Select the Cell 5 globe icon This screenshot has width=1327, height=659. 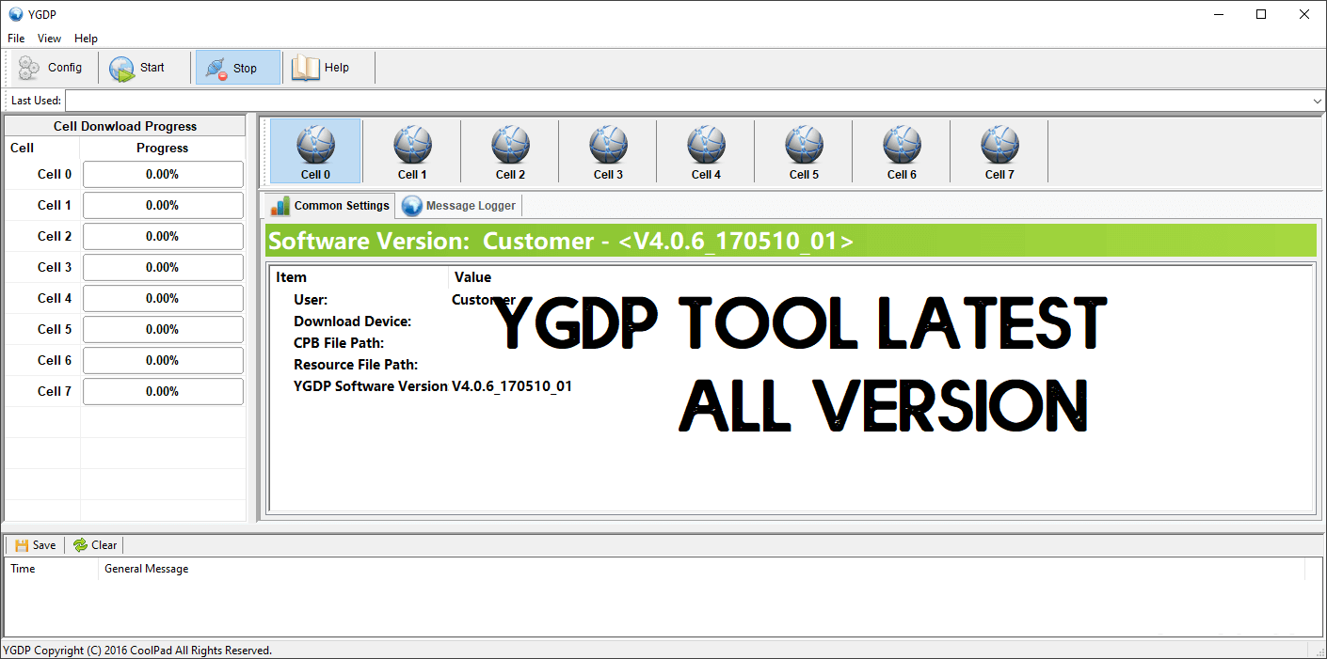[x=804, y=151]
